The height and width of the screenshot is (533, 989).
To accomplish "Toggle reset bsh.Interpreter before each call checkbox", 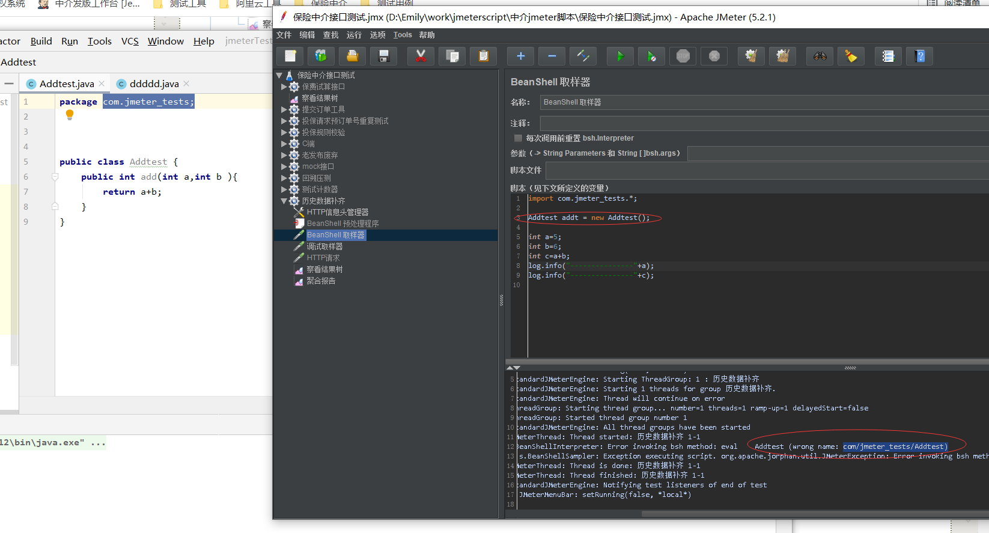I will pyautogui.click(x=518, y=138).
